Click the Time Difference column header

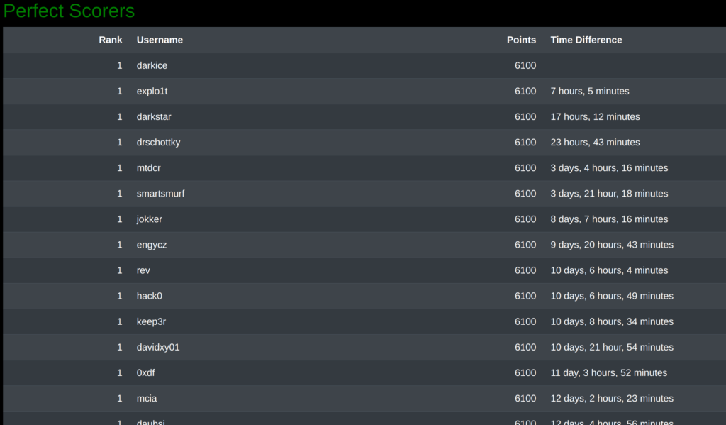pyautogui.click(x=586, y=40)
